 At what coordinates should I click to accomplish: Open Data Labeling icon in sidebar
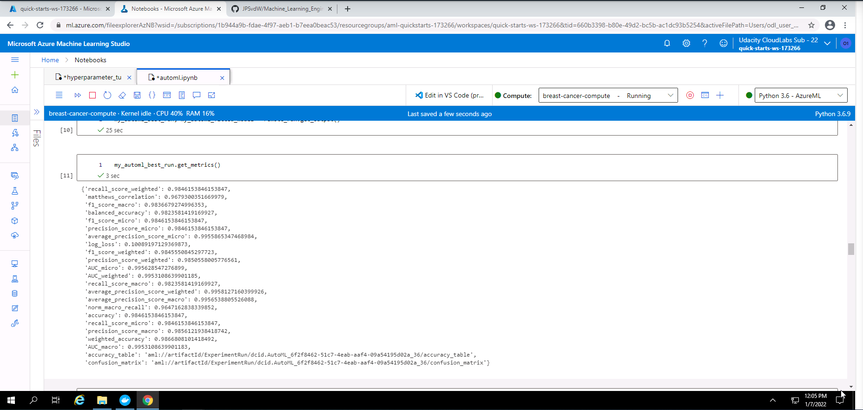click(x=15, y=308)
